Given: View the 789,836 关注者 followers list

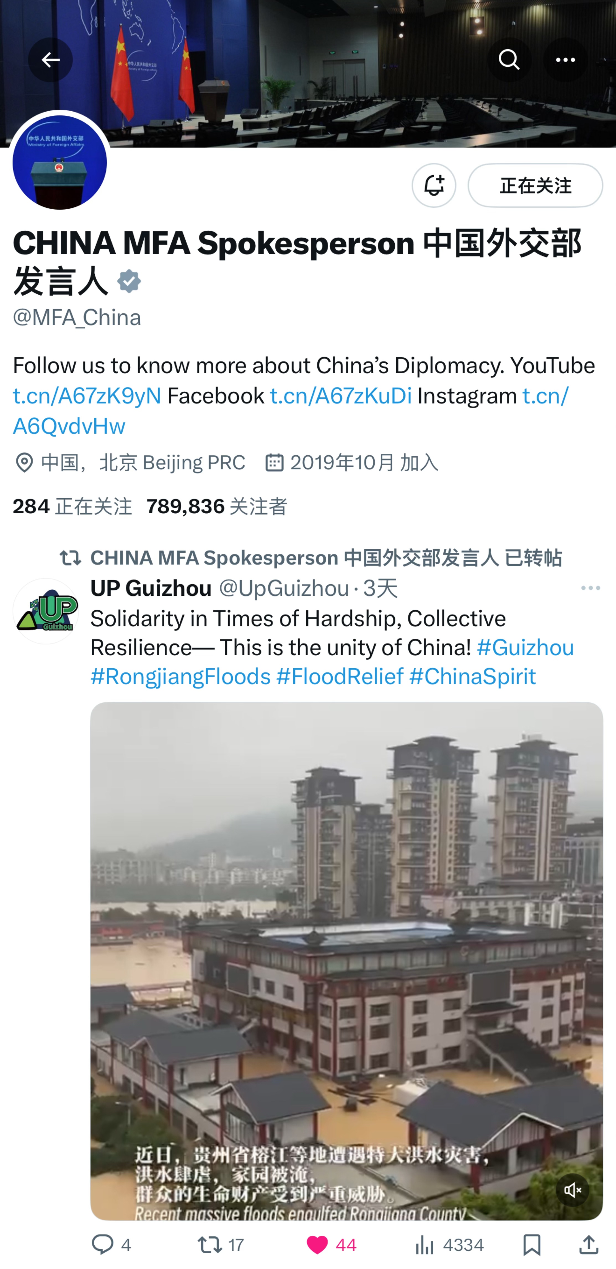Looking at the screenshot, I should 217,506.
